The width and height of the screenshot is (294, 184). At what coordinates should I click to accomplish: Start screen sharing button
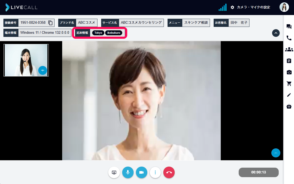click(x=114, y=172)
